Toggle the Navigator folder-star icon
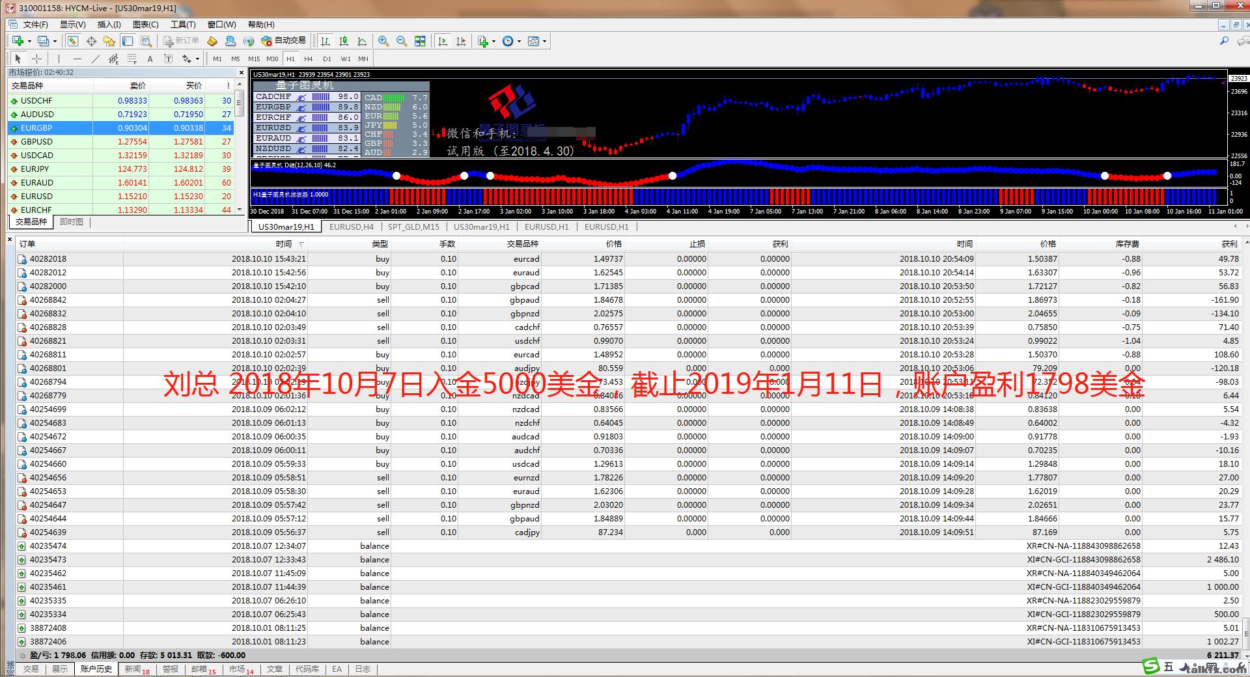Viewport: 1250px width, 677px height. point(109,41)
